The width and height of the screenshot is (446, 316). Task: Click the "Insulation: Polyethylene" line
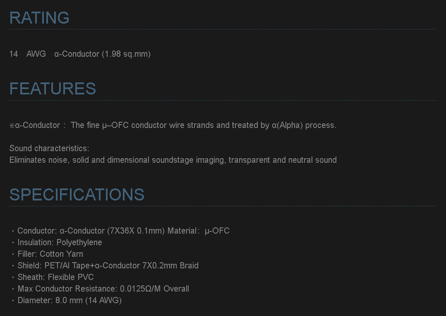(x=60, y=242)
